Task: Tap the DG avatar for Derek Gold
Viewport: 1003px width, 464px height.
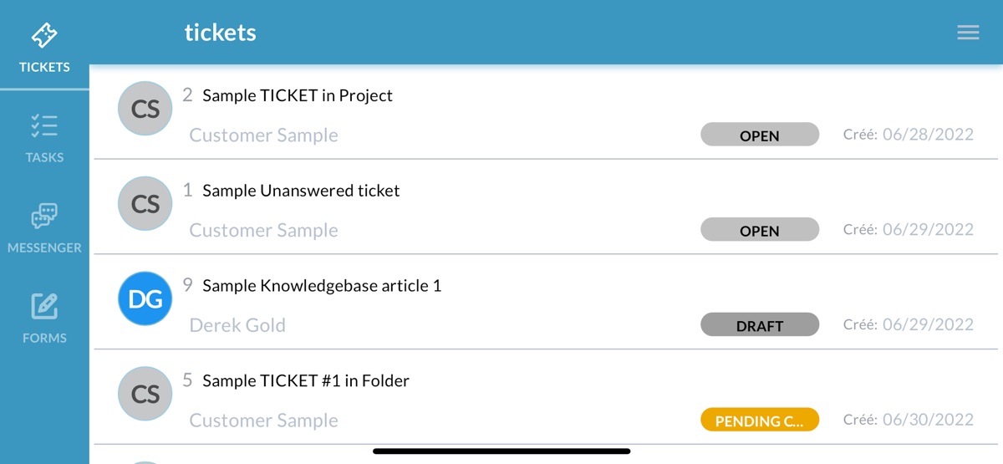Action: [145, 299]
